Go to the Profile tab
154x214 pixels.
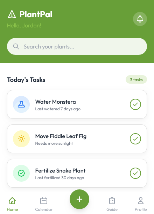(141, 204)
